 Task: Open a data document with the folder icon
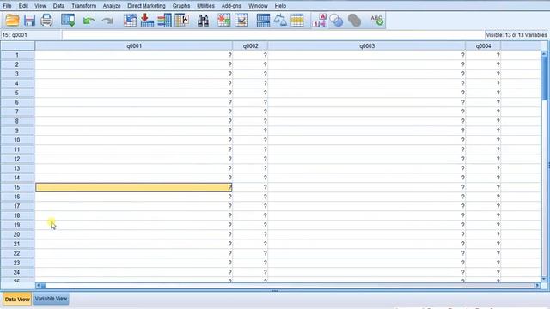pyautogui.click(x=12, y=21)
